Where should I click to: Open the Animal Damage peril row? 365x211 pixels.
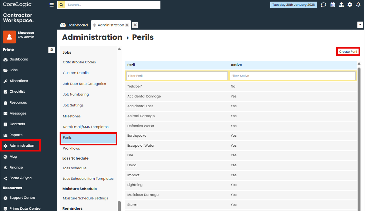pyautogui.click(x=241, y=116)
